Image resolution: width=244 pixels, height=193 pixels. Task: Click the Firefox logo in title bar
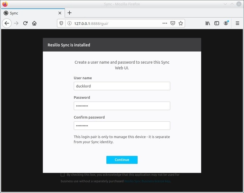click(x=5, y=4)
